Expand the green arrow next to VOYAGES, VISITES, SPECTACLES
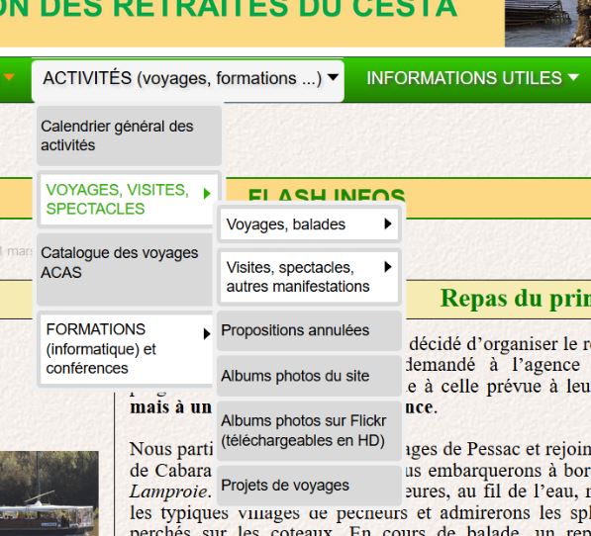The width and height of the screenshot is (591, 536). [207, 194]
